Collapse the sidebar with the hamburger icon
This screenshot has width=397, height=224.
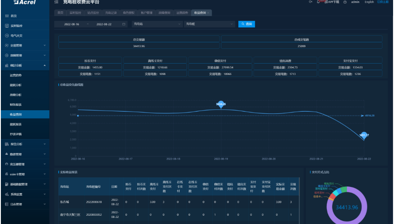pyautogui.click(x=56, y=2)
